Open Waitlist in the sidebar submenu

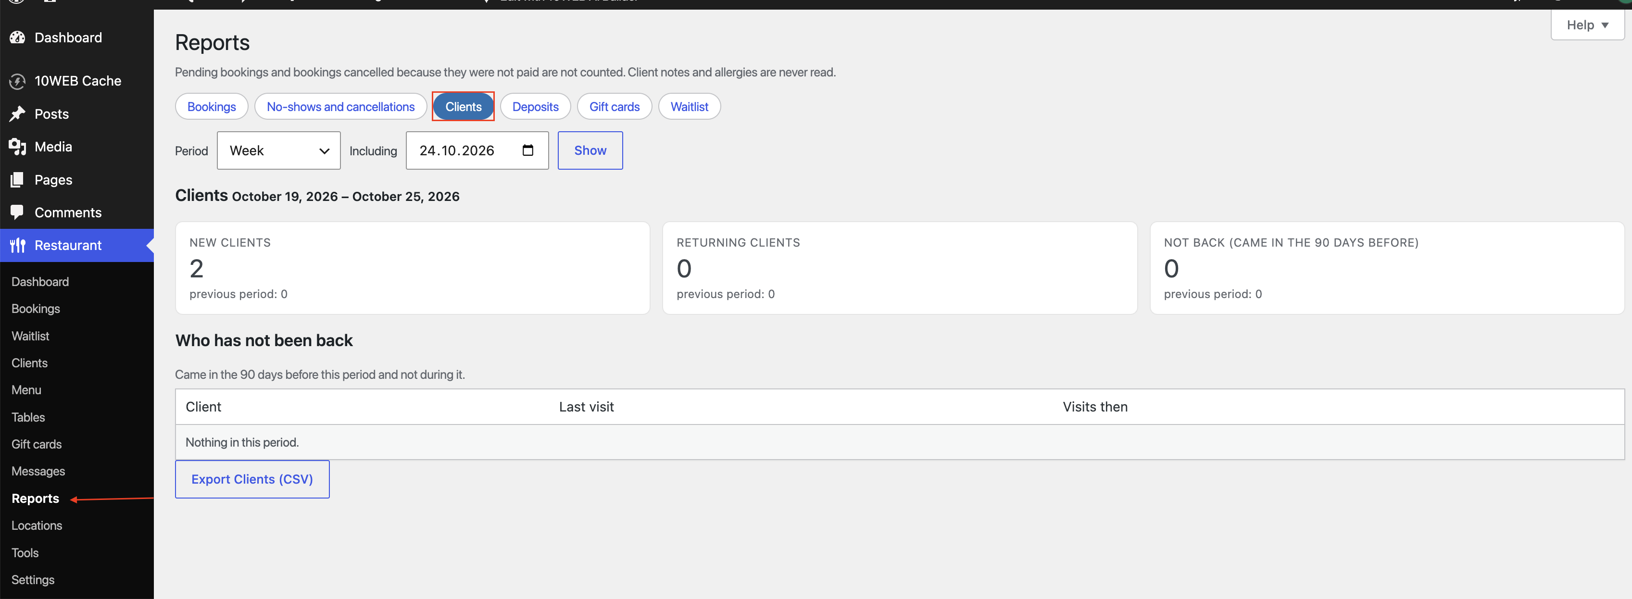[30, 336]
